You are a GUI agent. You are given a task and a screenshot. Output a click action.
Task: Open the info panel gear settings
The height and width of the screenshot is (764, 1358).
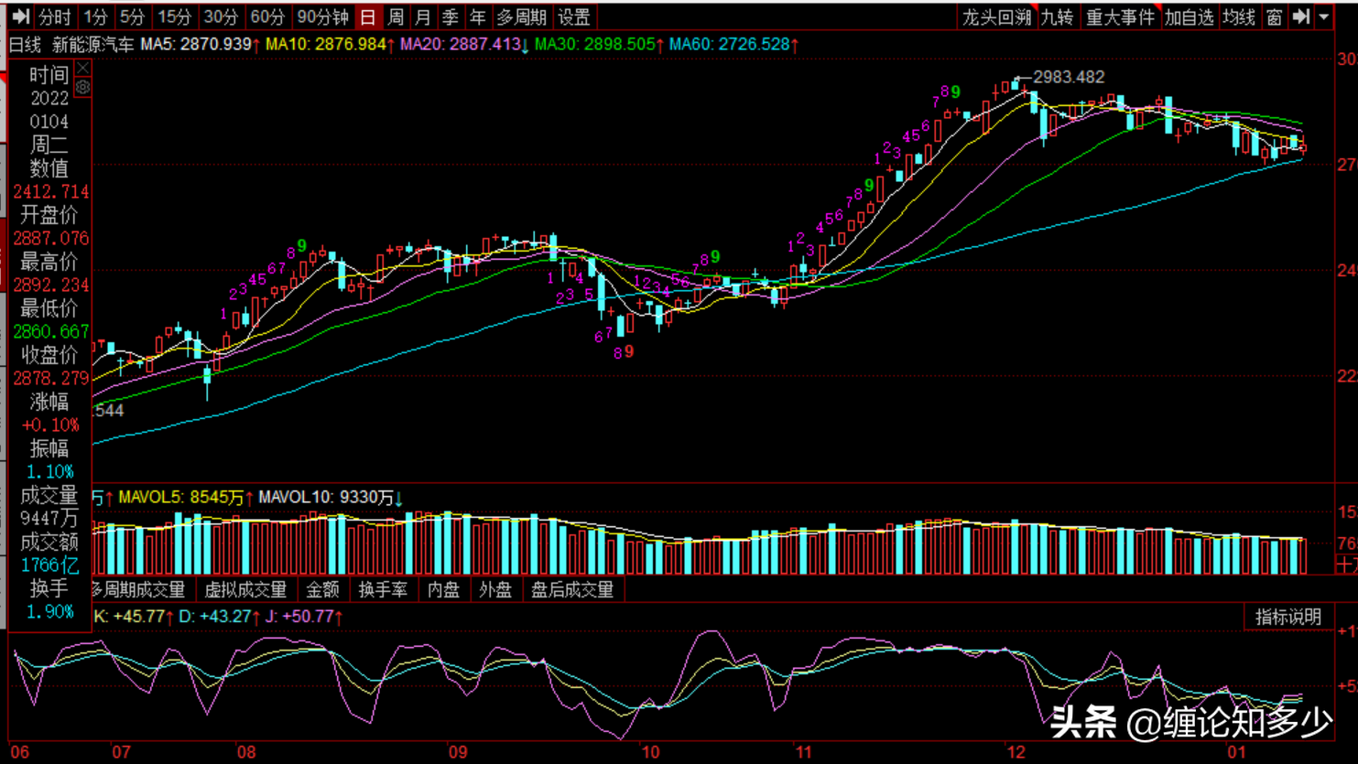pyautogui.click(x=82, y=86)
